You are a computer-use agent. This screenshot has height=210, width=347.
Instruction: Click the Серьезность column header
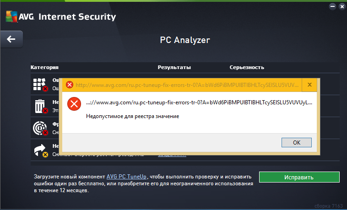tap(247, 67)
